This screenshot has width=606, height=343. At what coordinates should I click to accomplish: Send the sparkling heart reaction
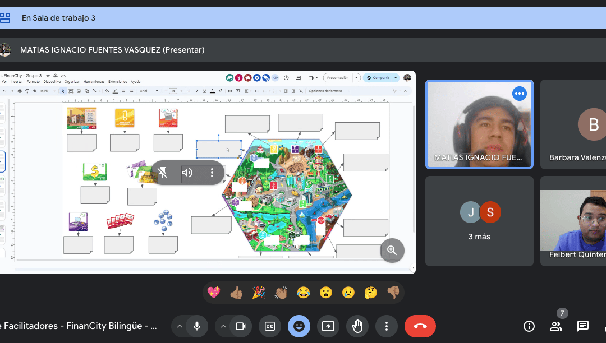[214, 293]
